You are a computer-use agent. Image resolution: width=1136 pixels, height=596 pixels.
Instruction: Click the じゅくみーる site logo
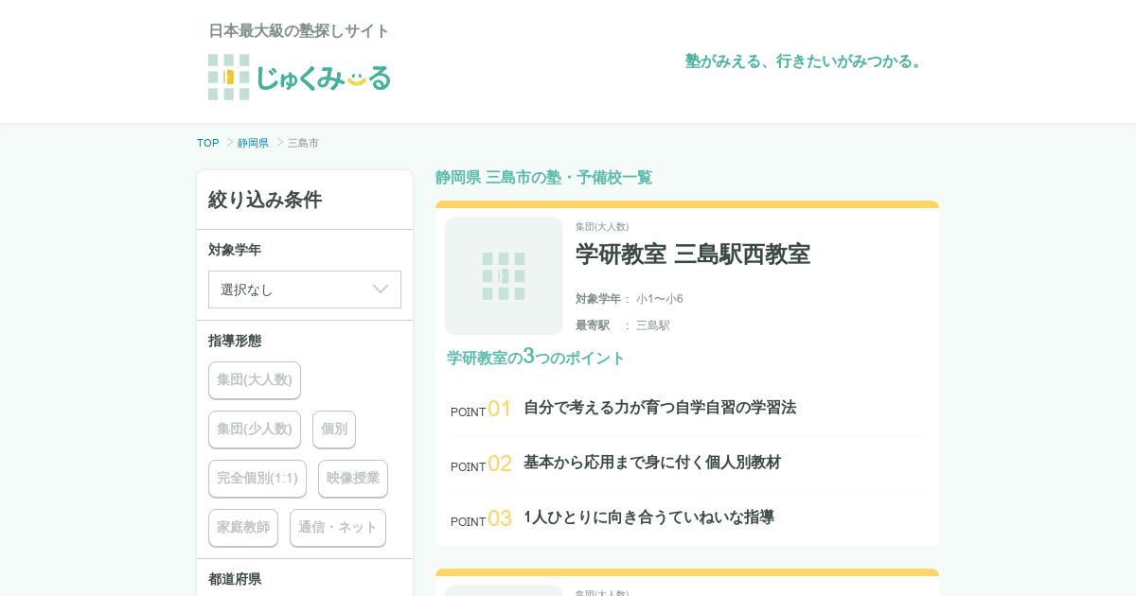(299, 77)
